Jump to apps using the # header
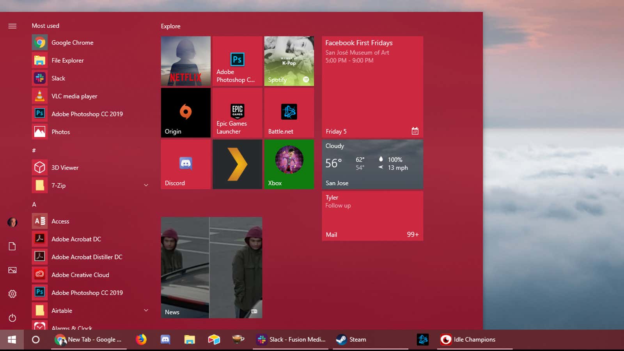The image size is (624, 351). (34, 150)
